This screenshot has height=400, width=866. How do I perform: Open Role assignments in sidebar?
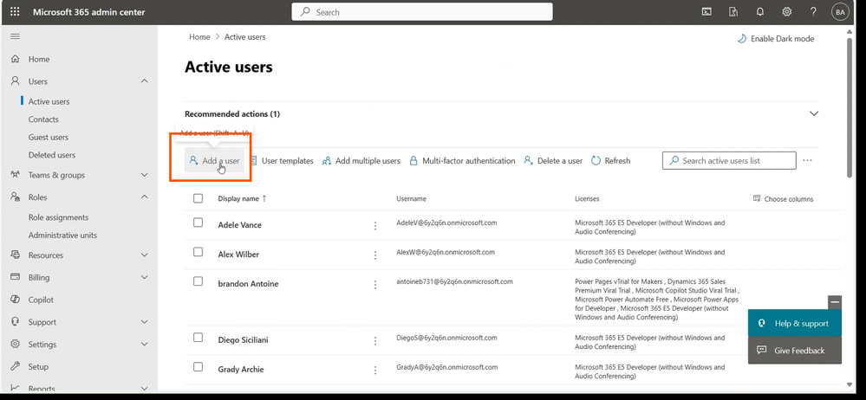click(58, 217)
